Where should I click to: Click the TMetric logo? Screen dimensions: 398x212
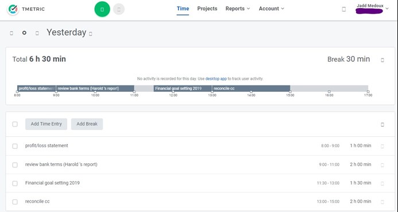[x=26, y=9]
